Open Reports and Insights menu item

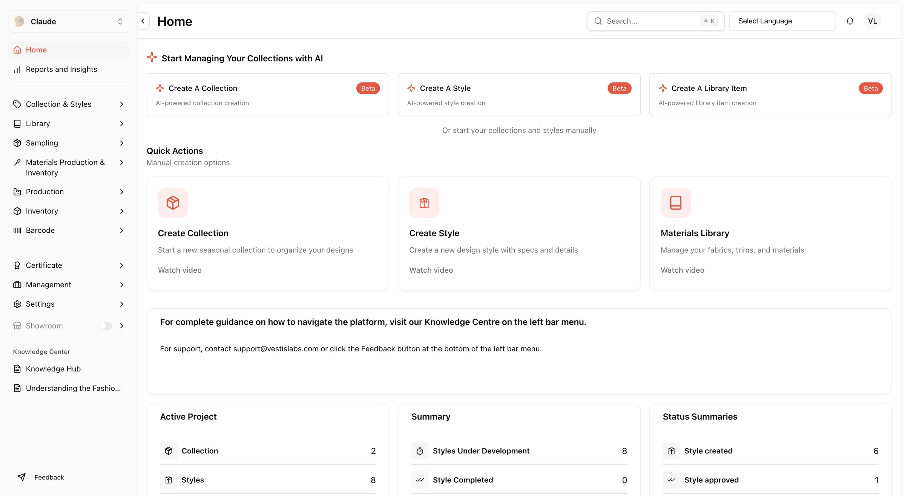pos(69,69)
